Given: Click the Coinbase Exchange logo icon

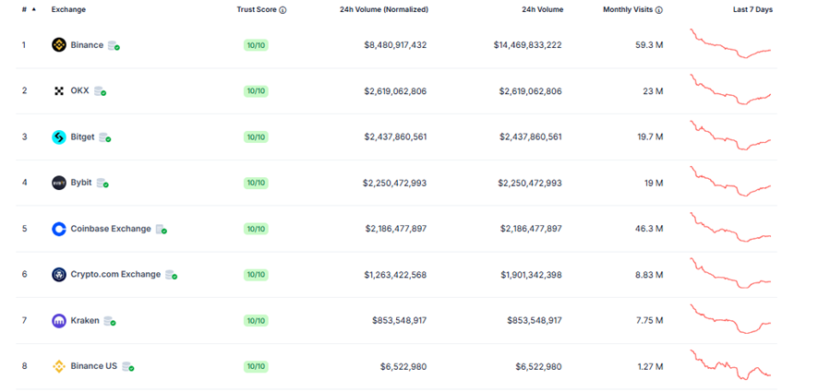Looking at the screenshot, I should pos(59,229).
